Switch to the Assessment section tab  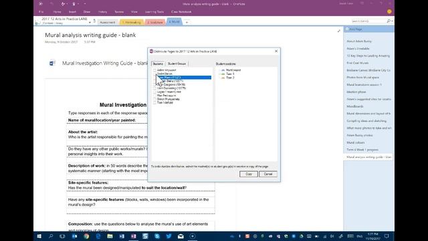(108, 22)
